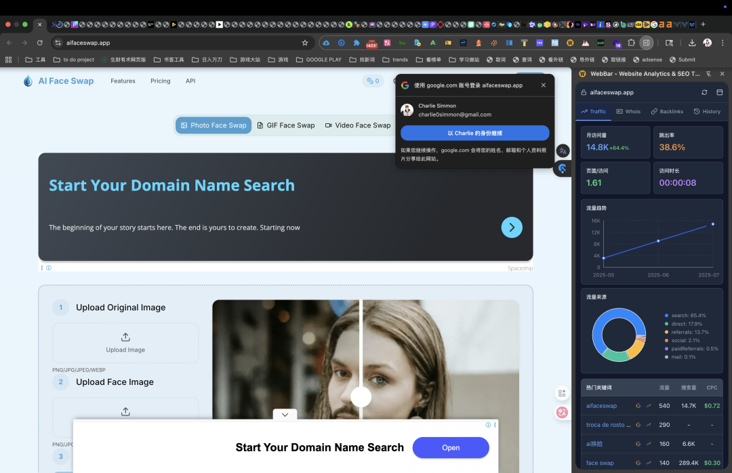Image resolution: width=732 pixels, height=473 pixels.
Task: Open the Pricing nav item
Action: point(160,81)
